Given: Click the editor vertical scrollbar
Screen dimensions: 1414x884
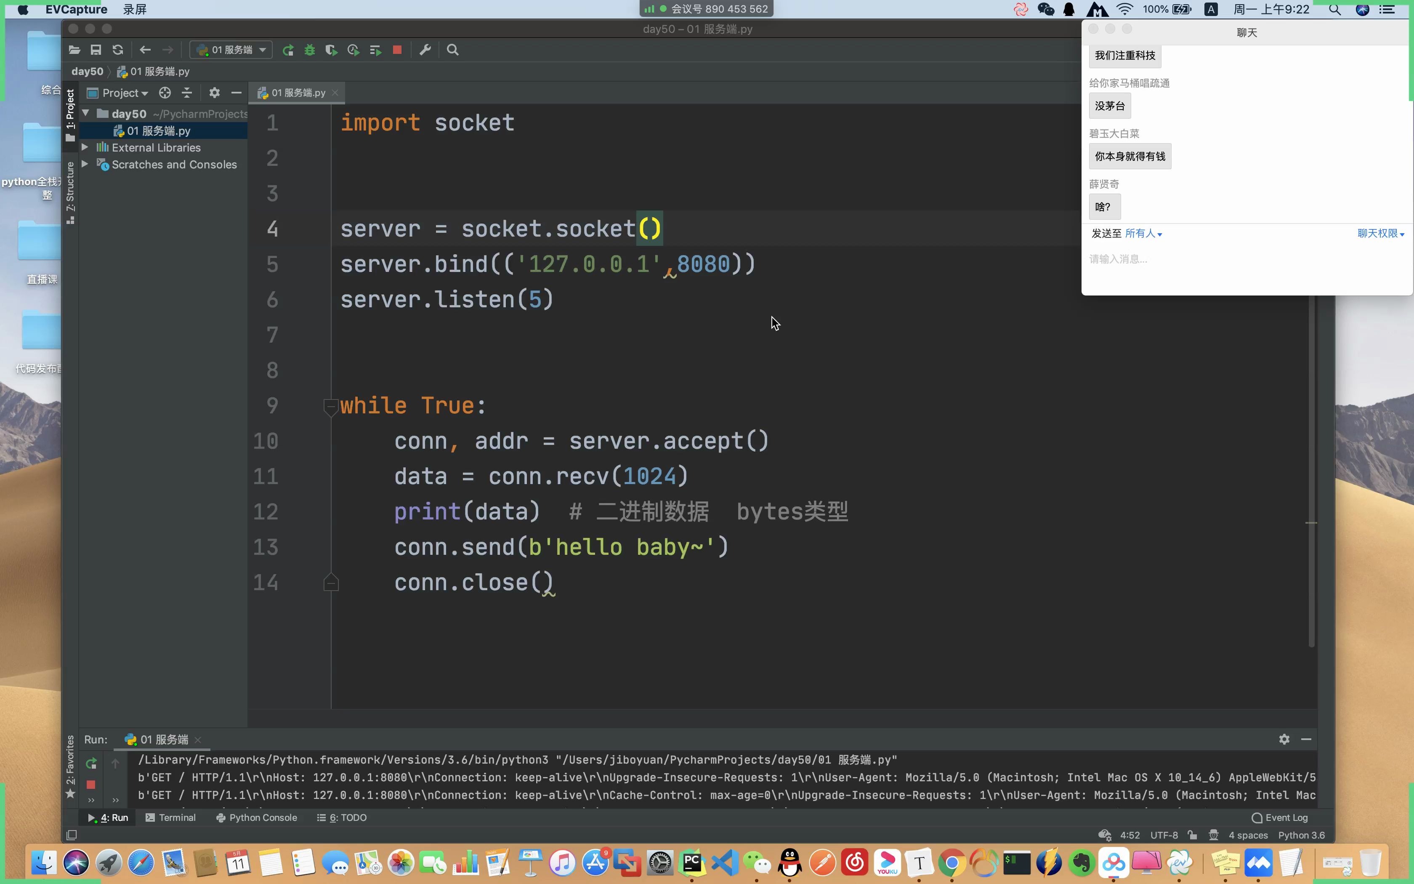Looking at the screenshot, I should [1311, 471].
